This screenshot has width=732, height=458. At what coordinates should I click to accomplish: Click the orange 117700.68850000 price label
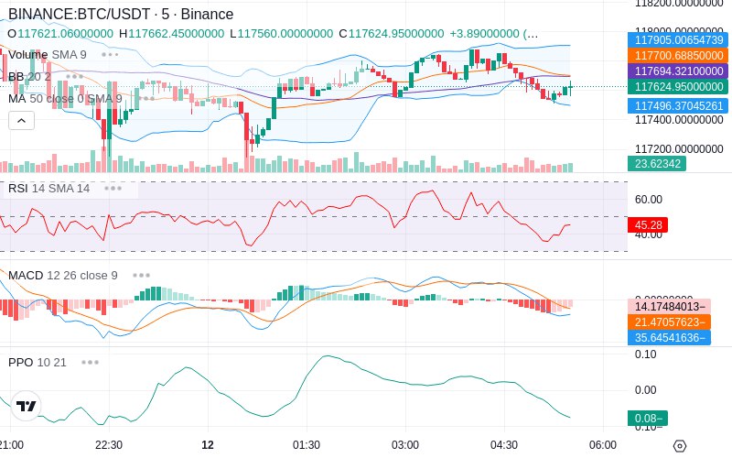point(678,56)
